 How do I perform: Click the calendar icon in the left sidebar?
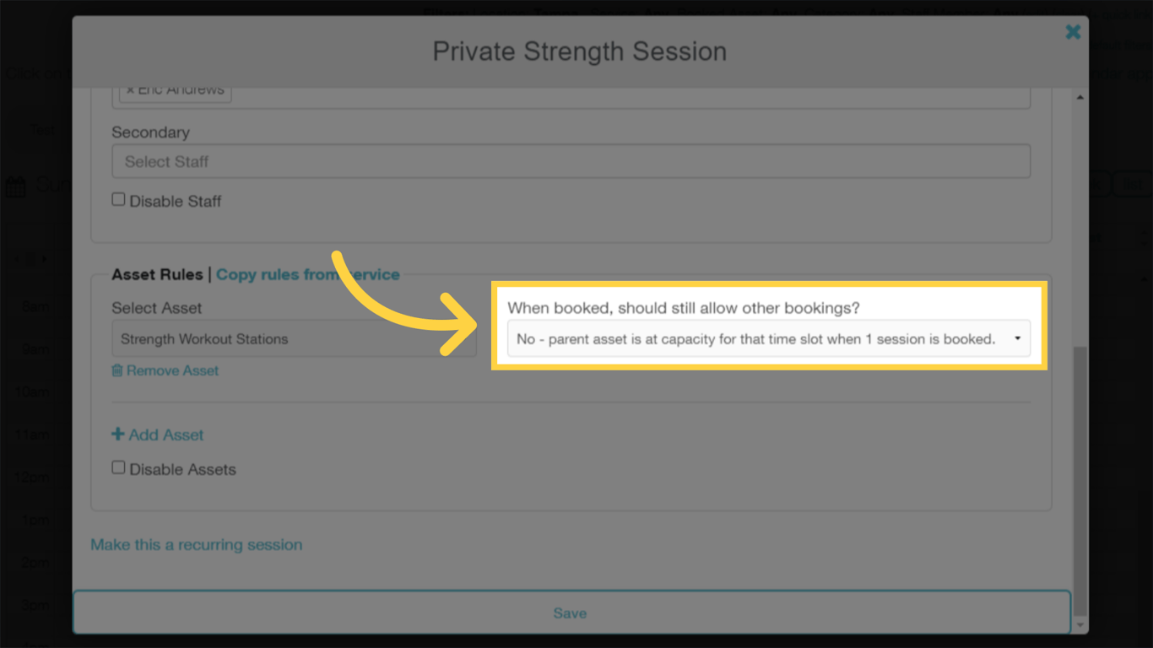click(x=15, y=186)
